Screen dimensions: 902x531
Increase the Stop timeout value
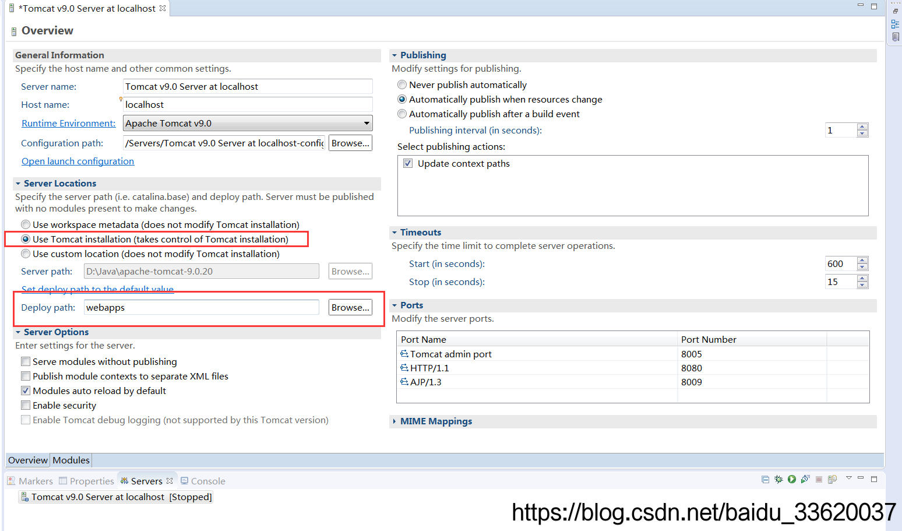coord(862,279)
